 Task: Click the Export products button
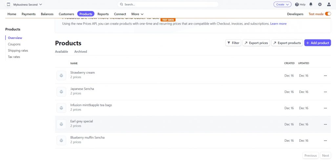pos(287,43)
